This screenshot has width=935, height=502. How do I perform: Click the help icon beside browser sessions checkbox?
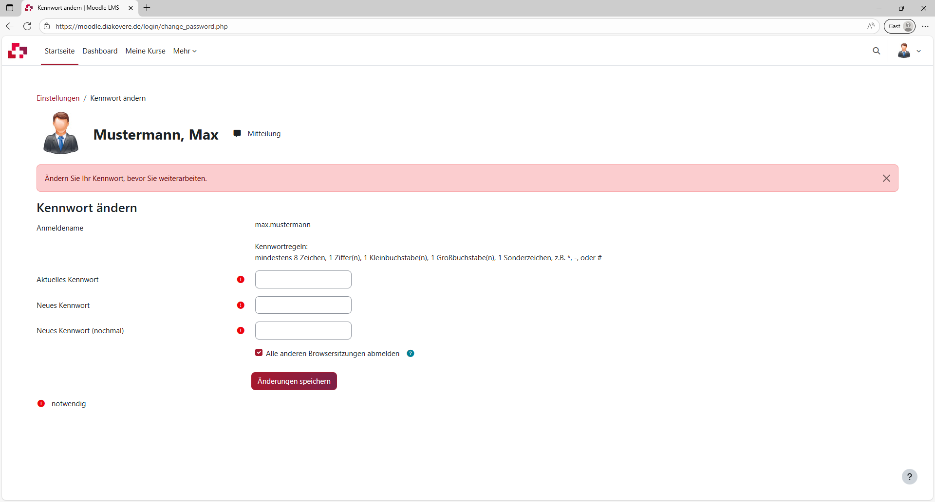point(411,354)
